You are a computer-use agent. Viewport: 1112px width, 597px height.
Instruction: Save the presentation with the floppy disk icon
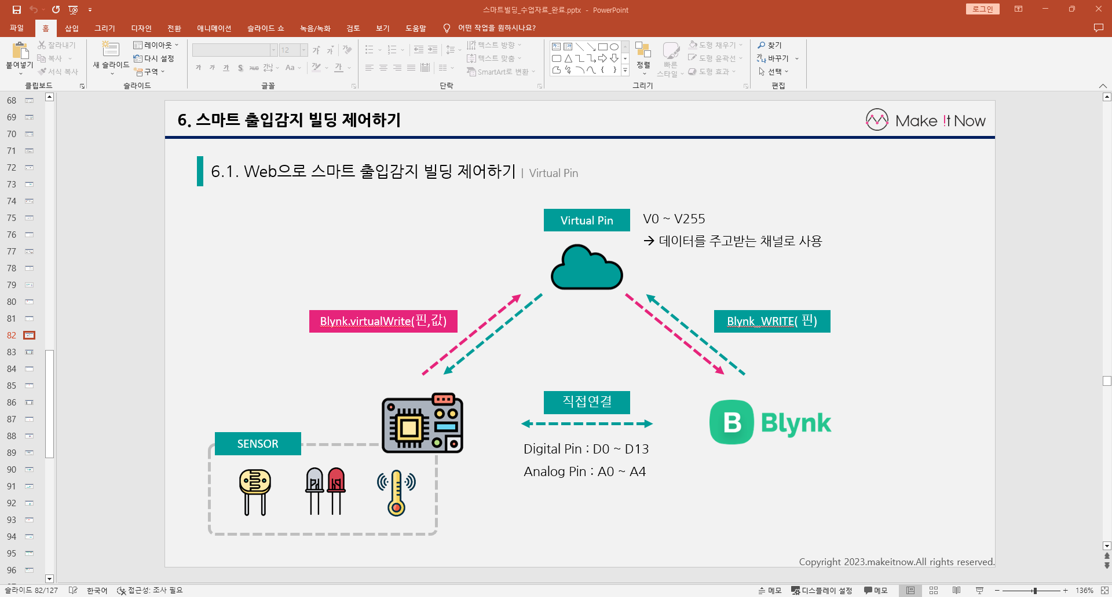(x=17, y=9)
